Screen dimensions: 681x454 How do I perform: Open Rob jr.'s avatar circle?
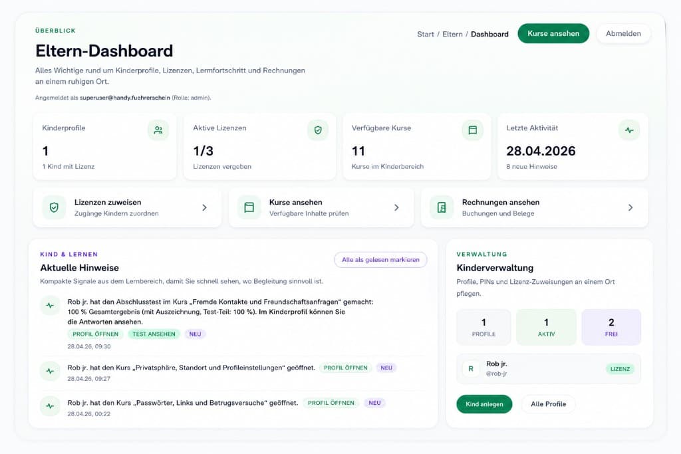(470, 368)
